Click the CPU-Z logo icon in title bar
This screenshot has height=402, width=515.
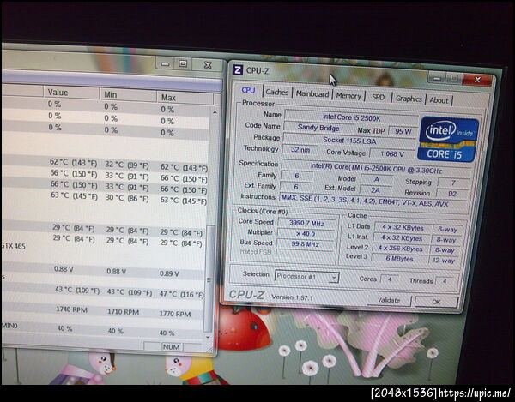coord(238,69)
